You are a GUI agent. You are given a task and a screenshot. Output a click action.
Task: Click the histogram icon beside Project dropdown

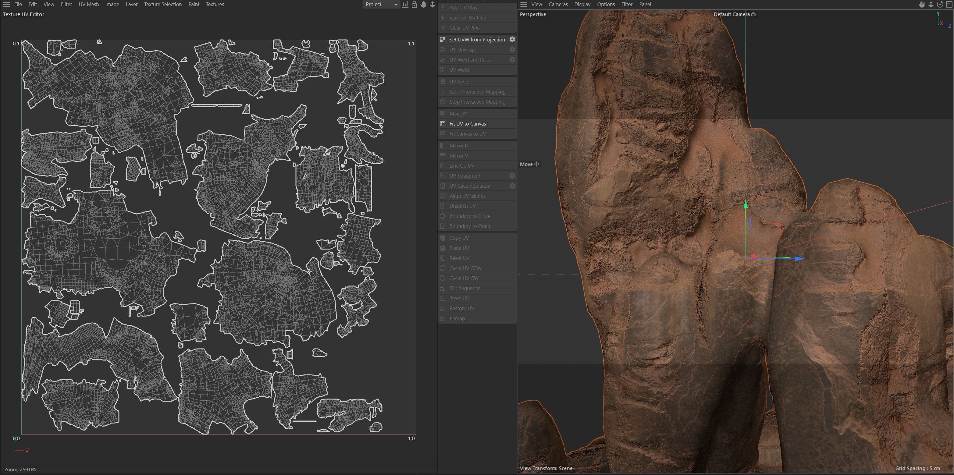(405, 5)
